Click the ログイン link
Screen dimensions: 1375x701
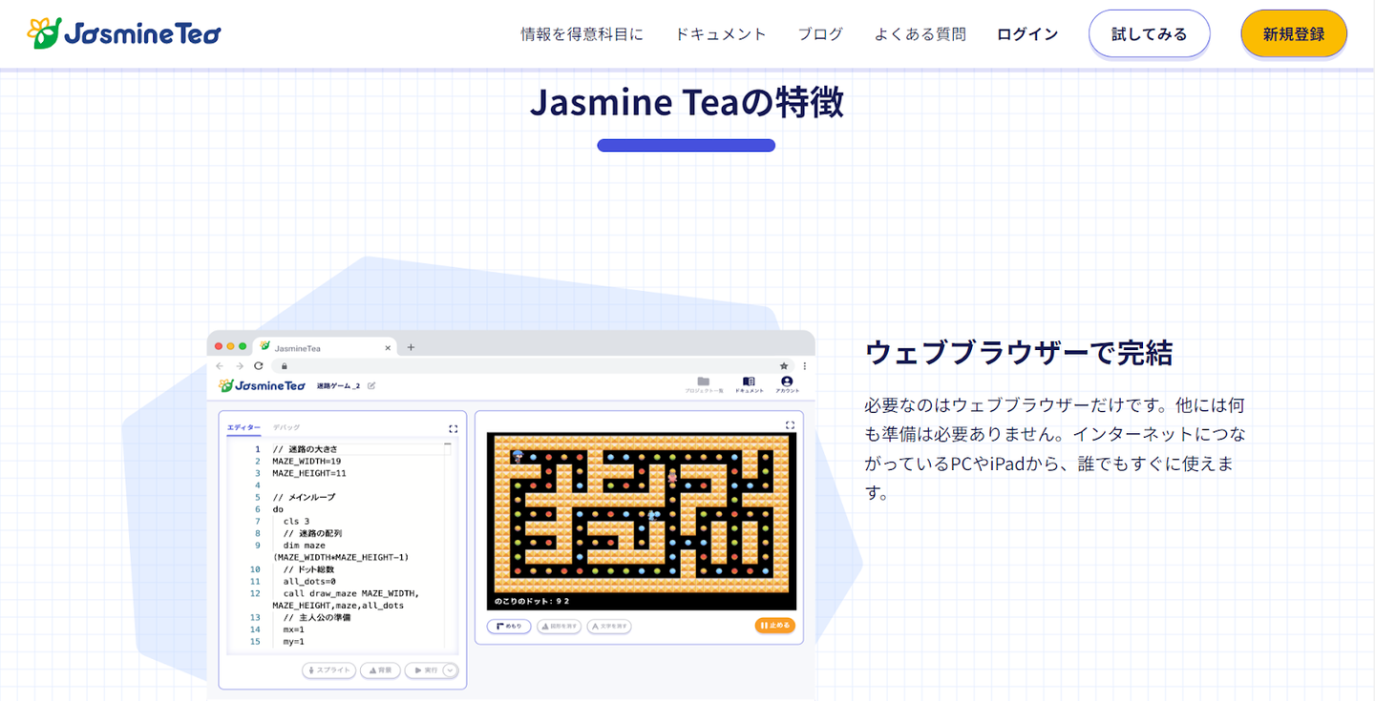click(1027, 34)
